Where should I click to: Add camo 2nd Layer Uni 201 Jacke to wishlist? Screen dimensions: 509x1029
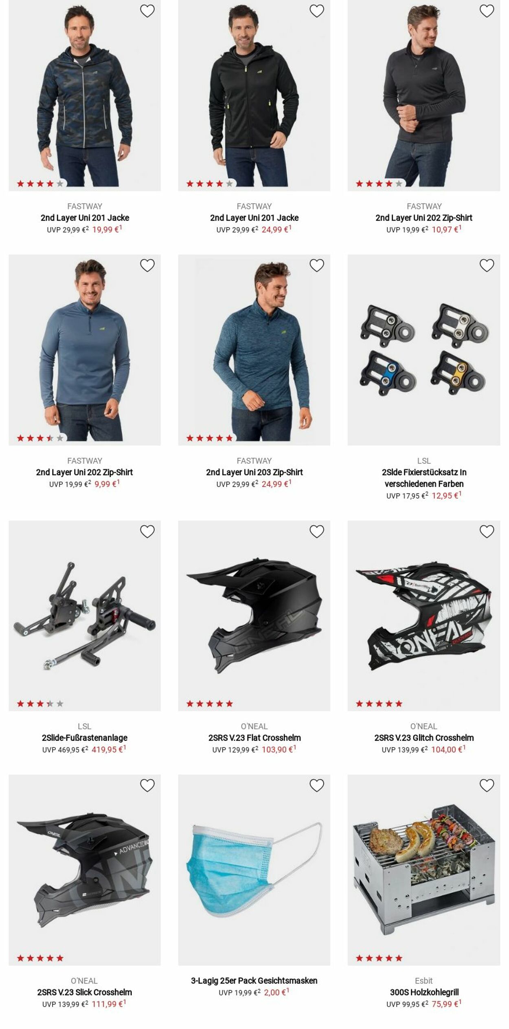(147, 11)
